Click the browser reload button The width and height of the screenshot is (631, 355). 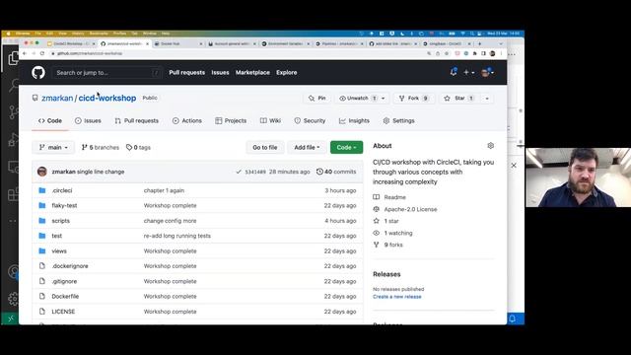tap(42, 53)
